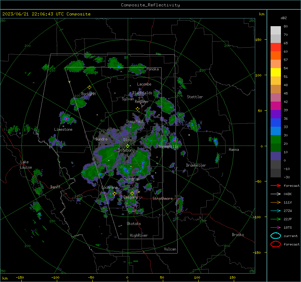The image size is (301, 282).
Task: Select the bright yellow swatch in dBZ scale
Action: tap(276, 72)
